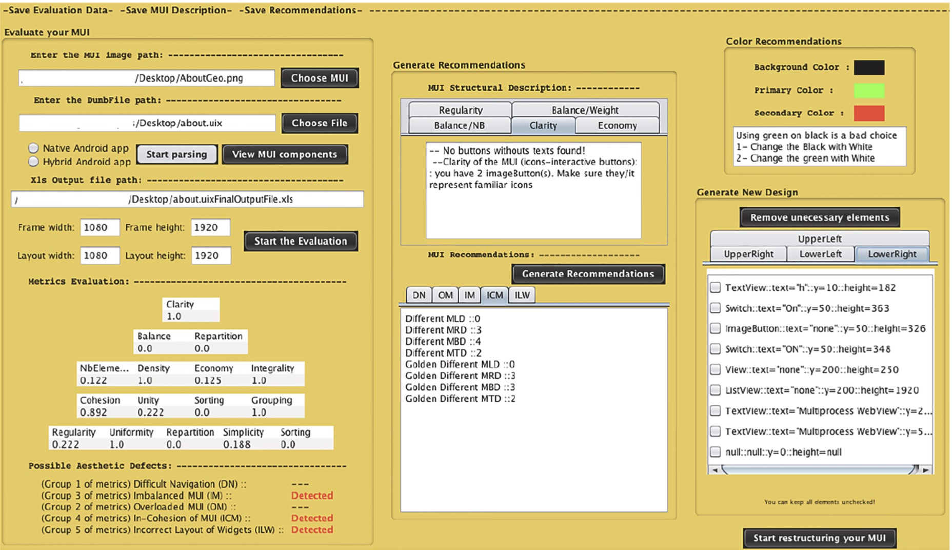Switch to the Regularity tab
The height and width of the screenshot is (550, 952).
(461, 110)
